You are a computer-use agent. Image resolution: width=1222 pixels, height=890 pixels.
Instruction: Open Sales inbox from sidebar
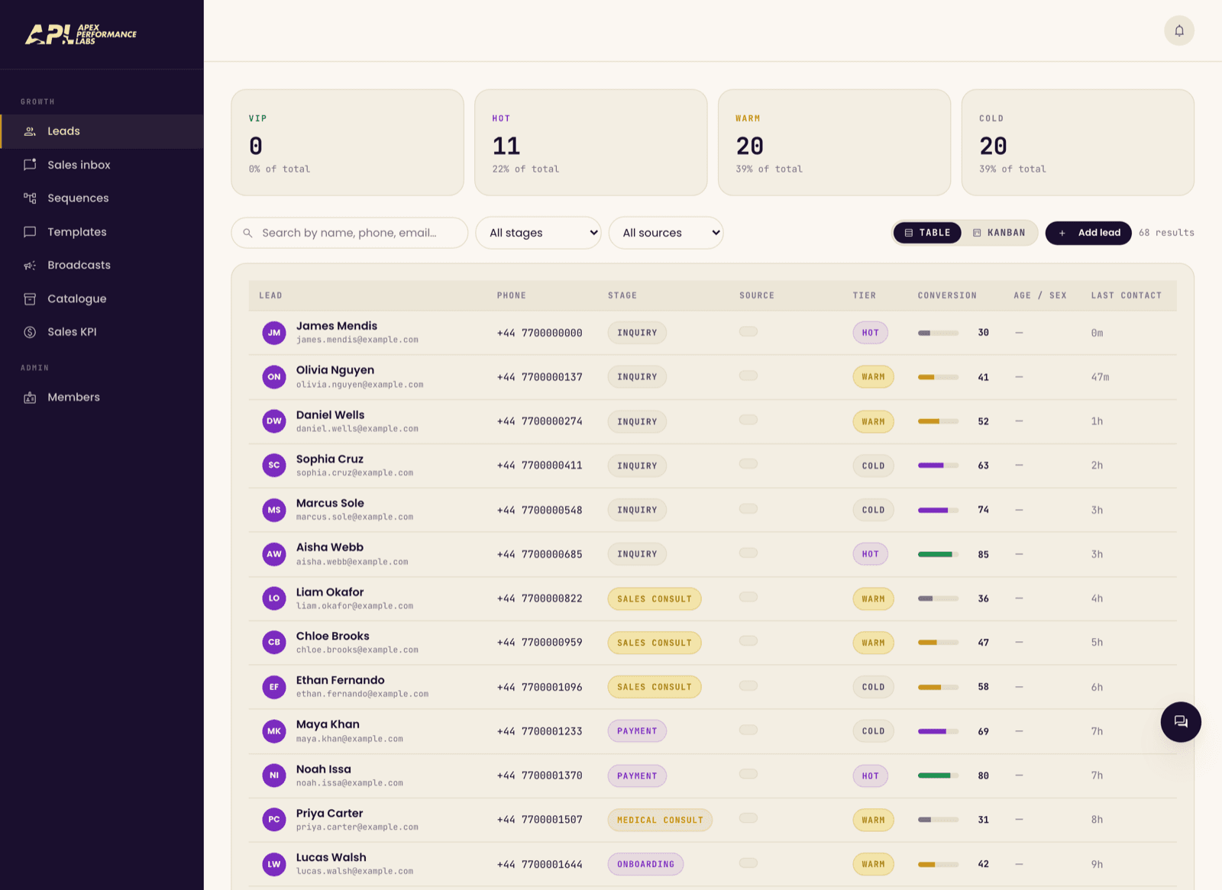point(102,165)
